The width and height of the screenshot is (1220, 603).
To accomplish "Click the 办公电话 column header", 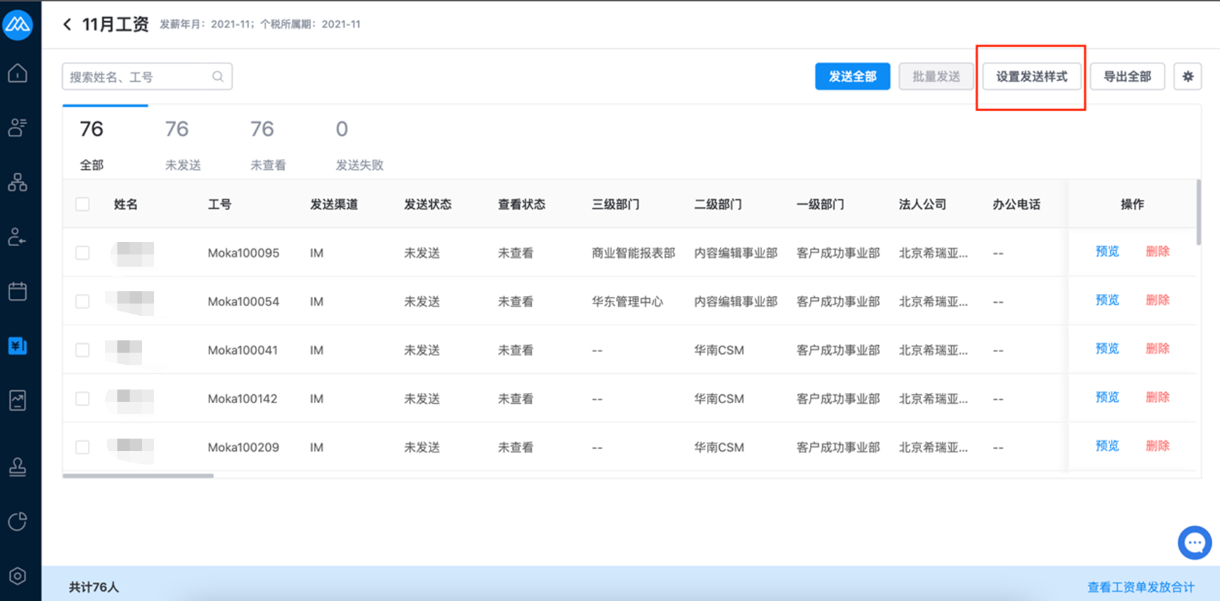I will (x=1016, y=205).
